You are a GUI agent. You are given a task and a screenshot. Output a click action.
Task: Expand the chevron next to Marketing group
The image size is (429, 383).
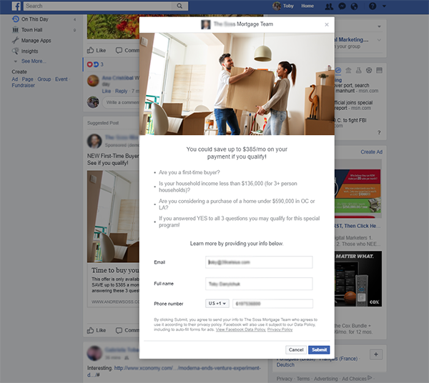tap(379, 40)
